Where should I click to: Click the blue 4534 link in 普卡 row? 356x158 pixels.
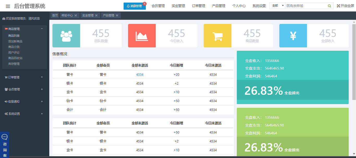coord(140,75)
